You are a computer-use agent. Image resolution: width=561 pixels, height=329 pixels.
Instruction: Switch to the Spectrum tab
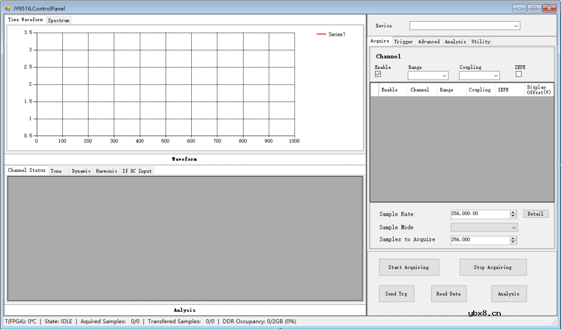point(59,20)
